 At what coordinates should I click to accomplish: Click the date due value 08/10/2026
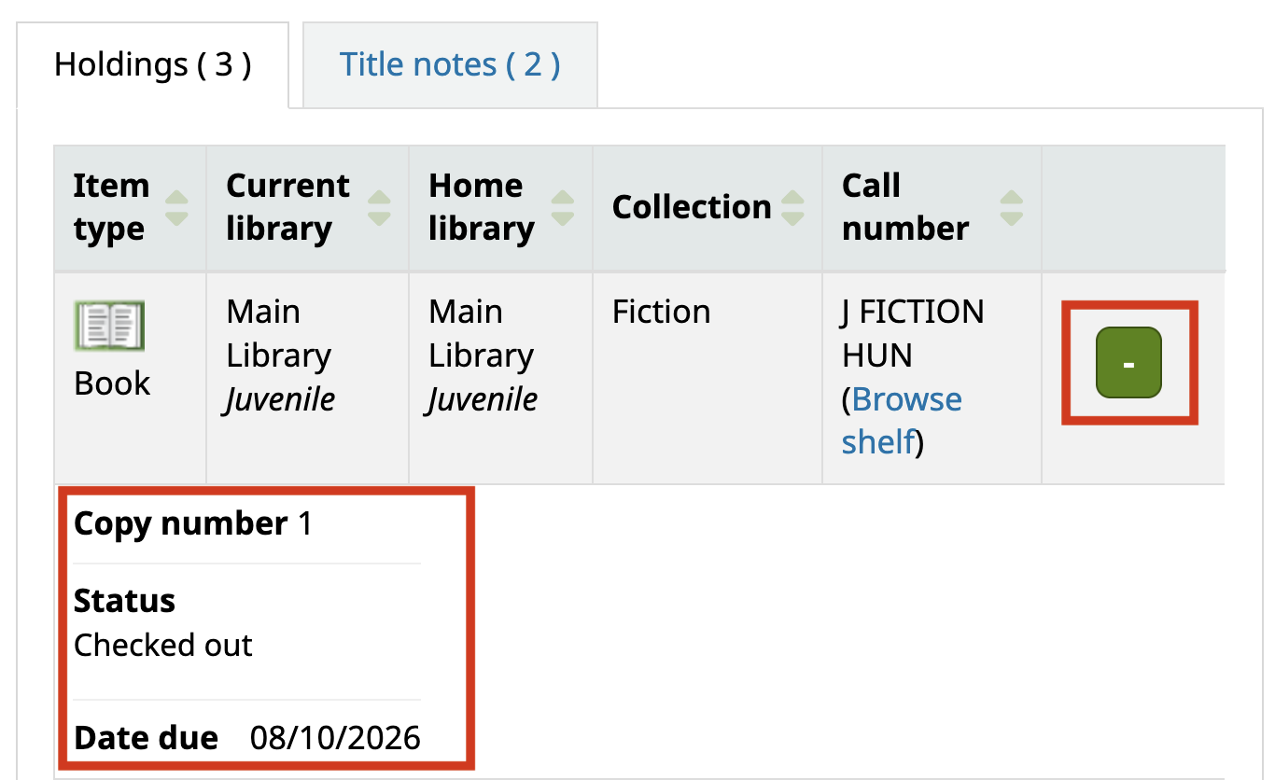coord(335,738)
